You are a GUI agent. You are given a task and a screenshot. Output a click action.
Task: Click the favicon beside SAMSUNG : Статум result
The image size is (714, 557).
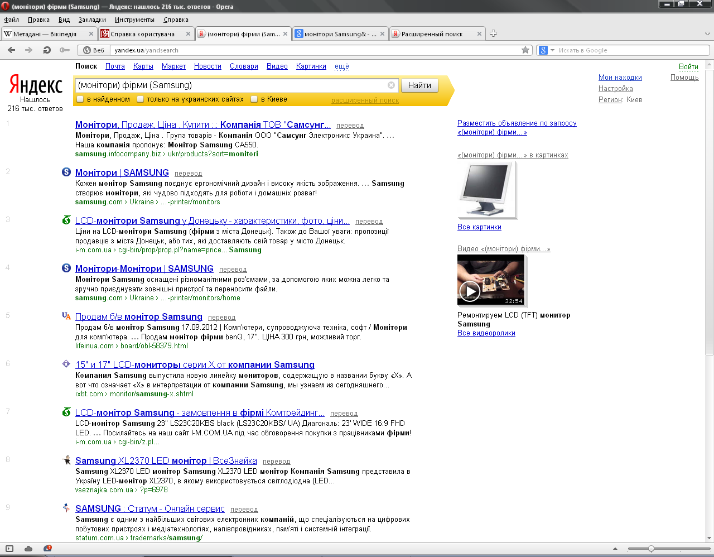[x=66, y=508]
